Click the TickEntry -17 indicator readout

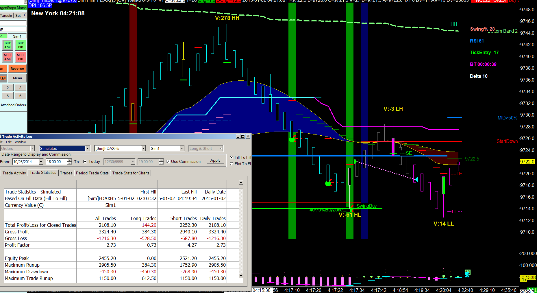click(484, 52)
